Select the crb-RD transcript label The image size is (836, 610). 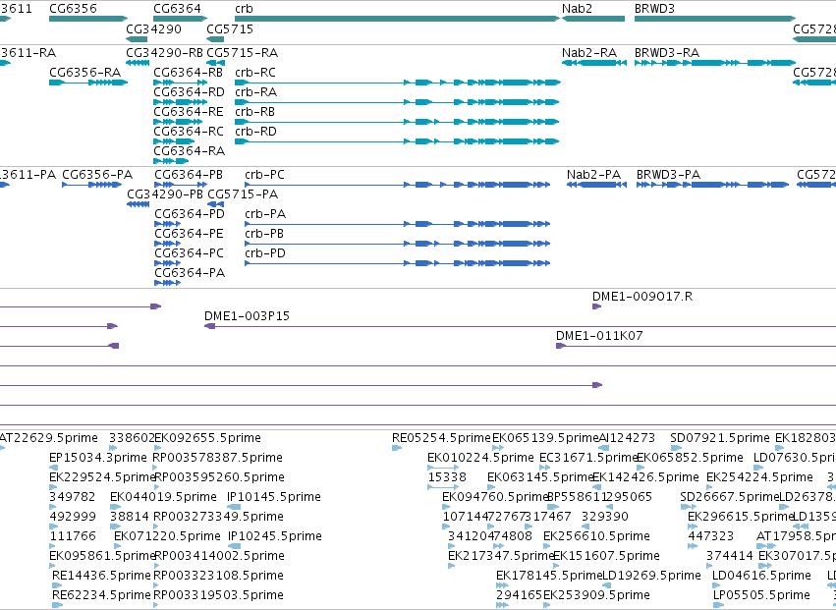click(255, 132)
